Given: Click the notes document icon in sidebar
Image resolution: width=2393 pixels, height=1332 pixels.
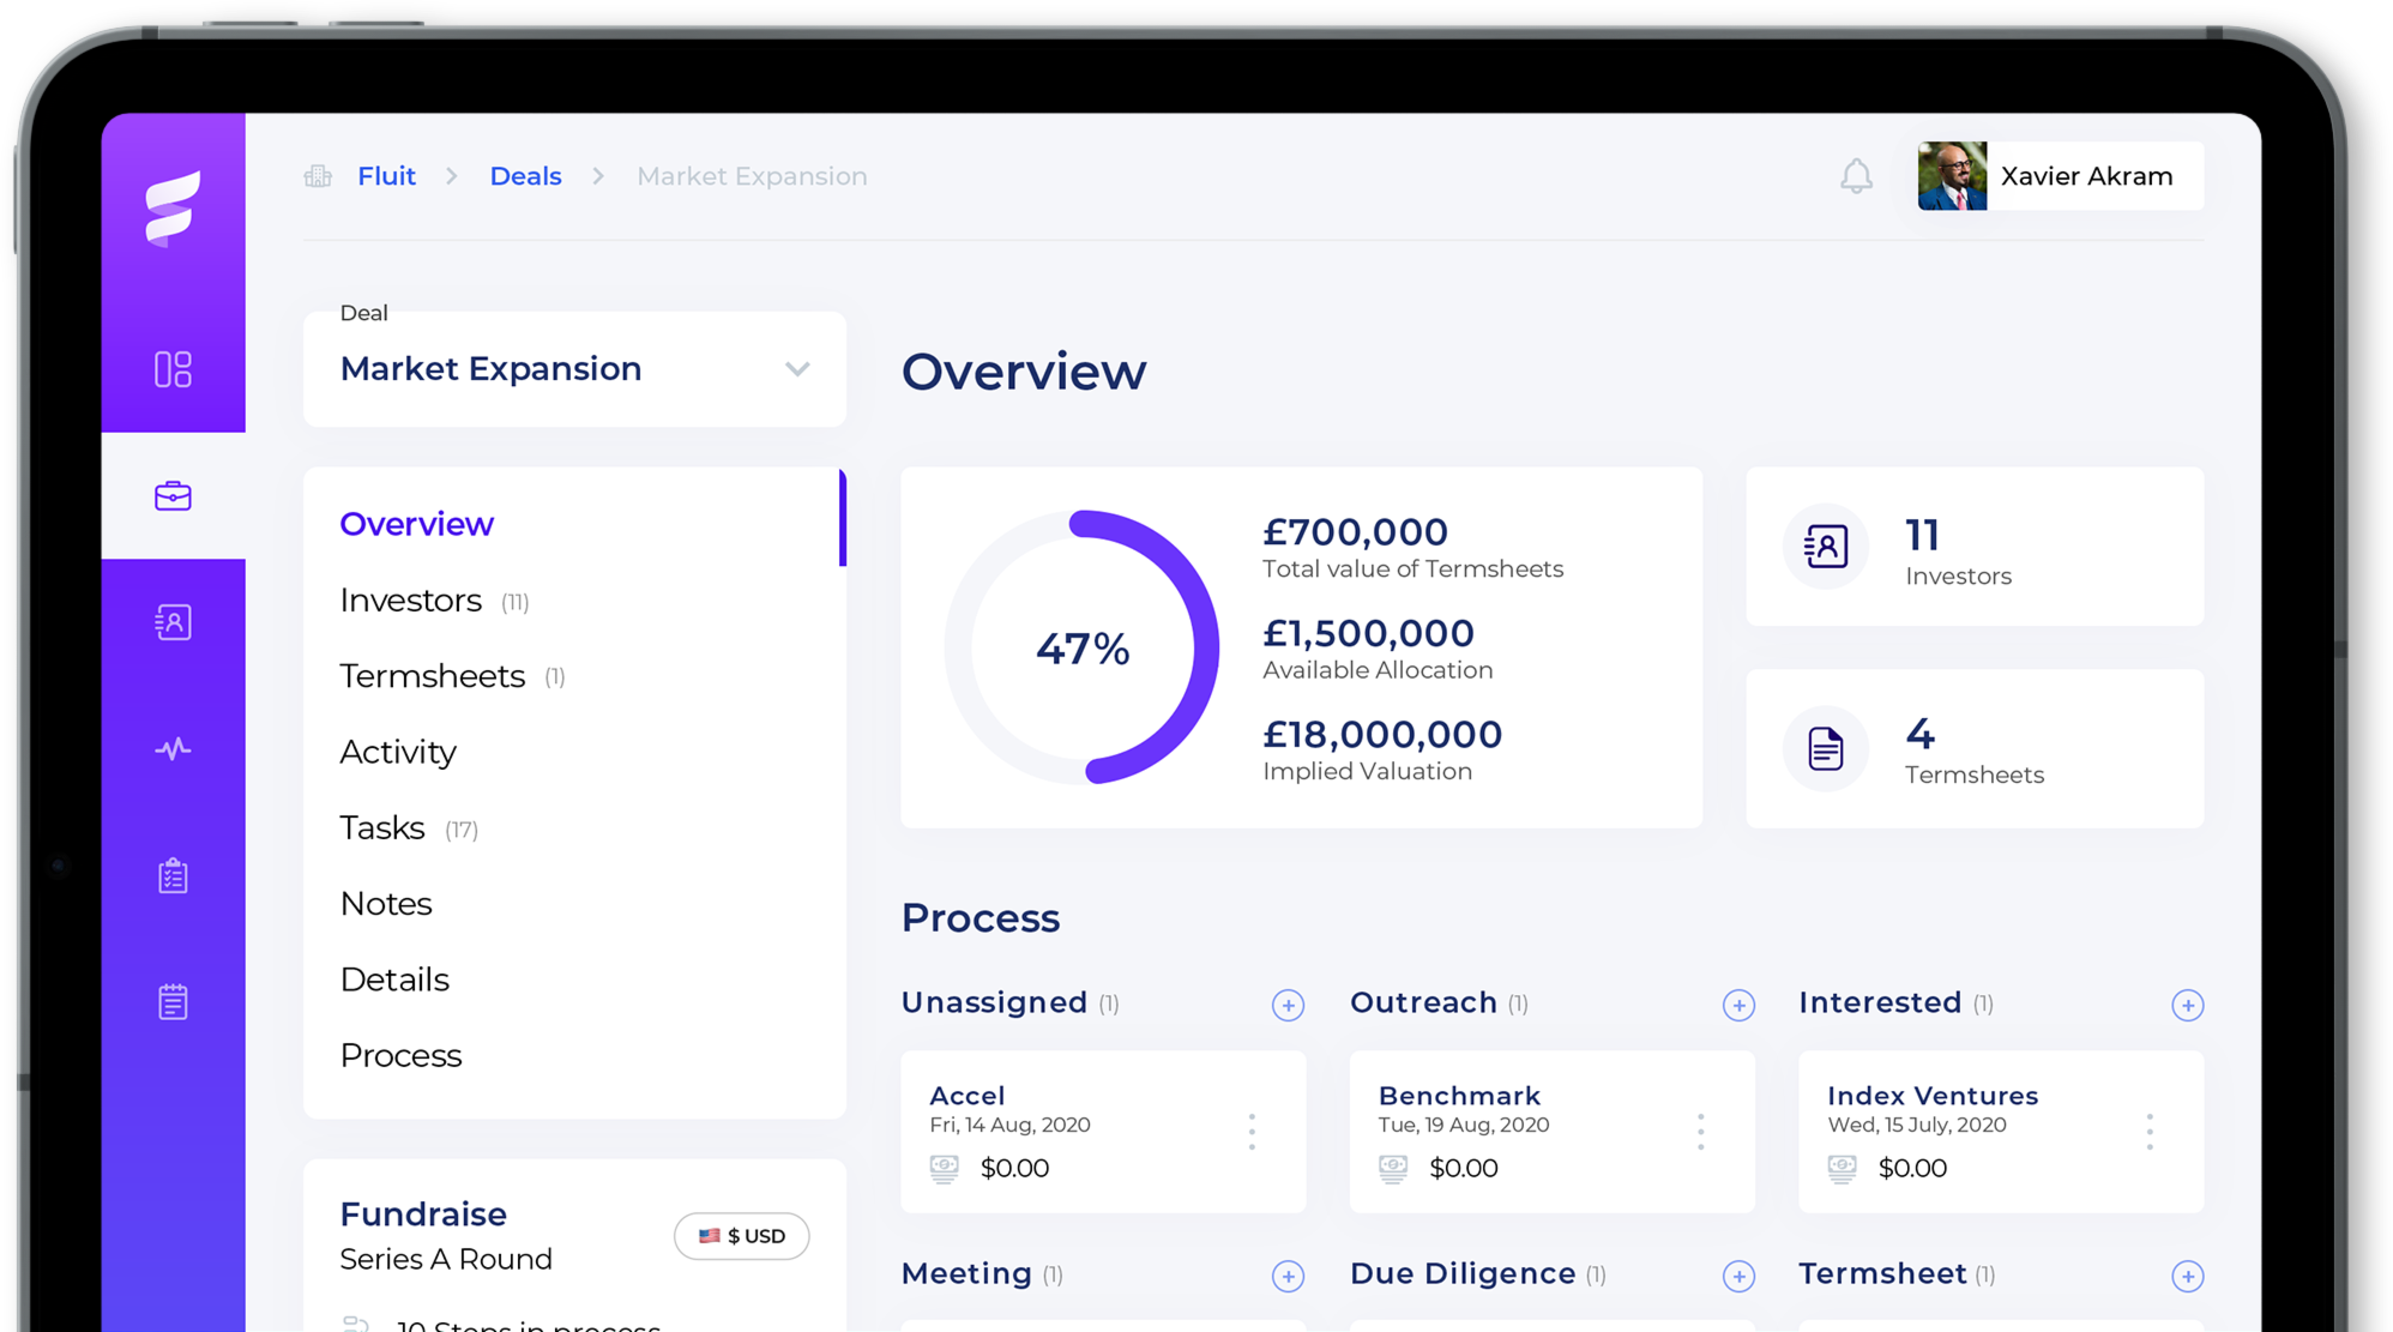Looking at the screenshot, I should tap(173, 1001).
